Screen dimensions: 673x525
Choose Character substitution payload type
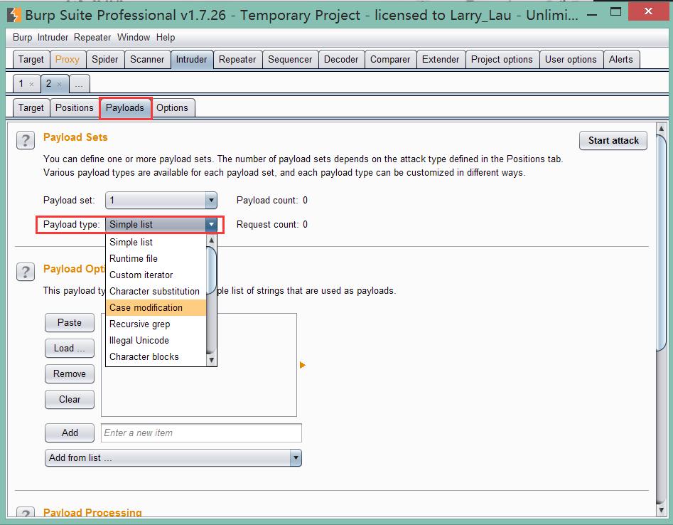click(156, 291)
